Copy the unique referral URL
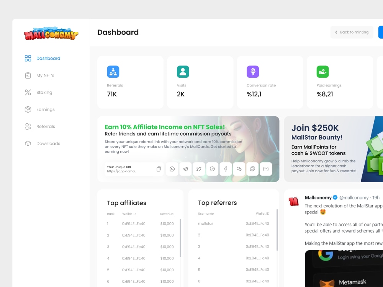This screenshot has height=287, width=383. pyautogui.click(x=159, y=169)
